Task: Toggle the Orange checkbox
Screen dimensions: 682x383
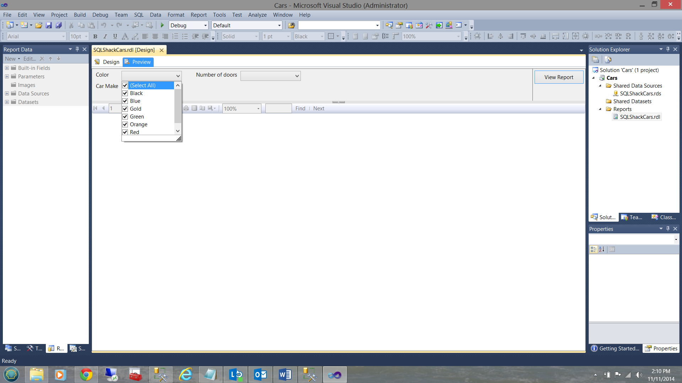Action: click(125, 124)
